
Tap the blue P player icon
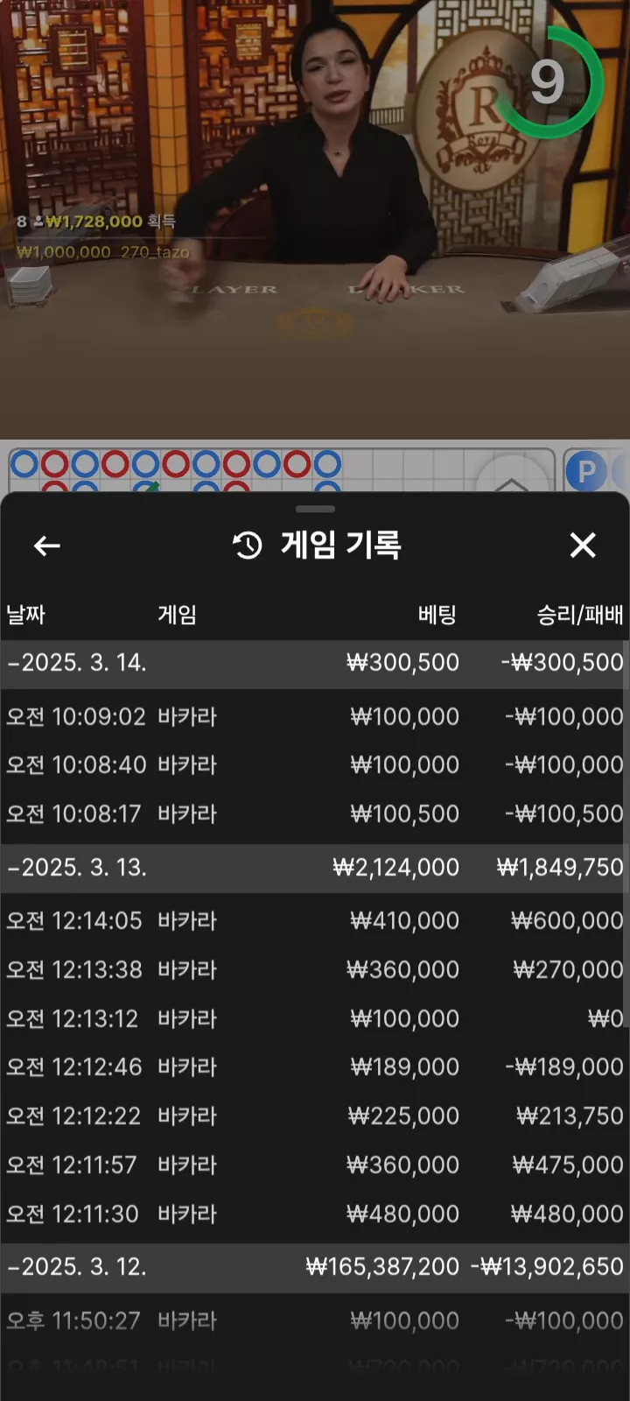click(x=585, y=472)
